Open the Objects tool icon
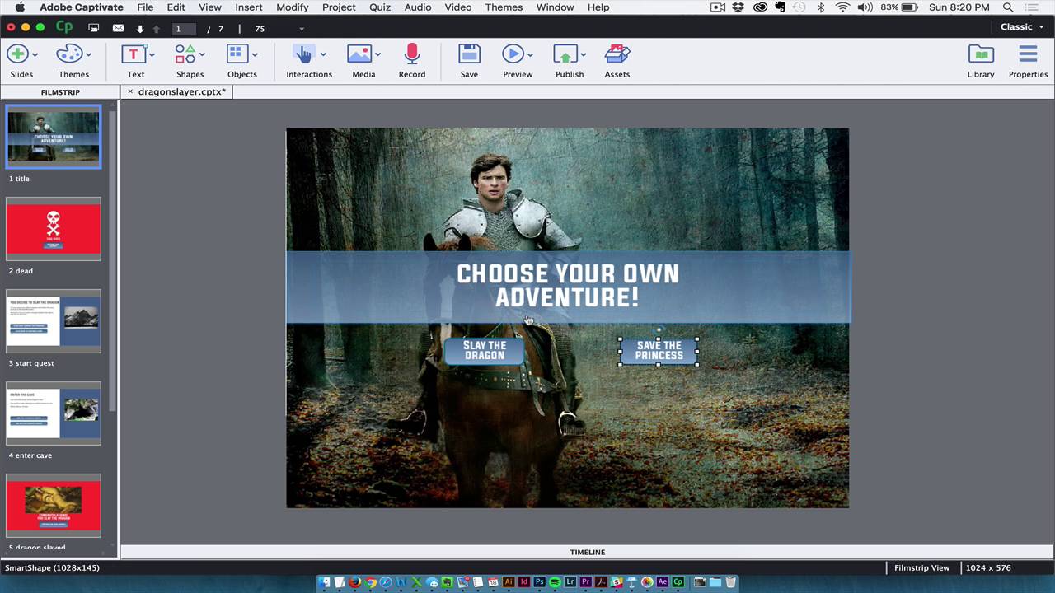 click(237, 54)
